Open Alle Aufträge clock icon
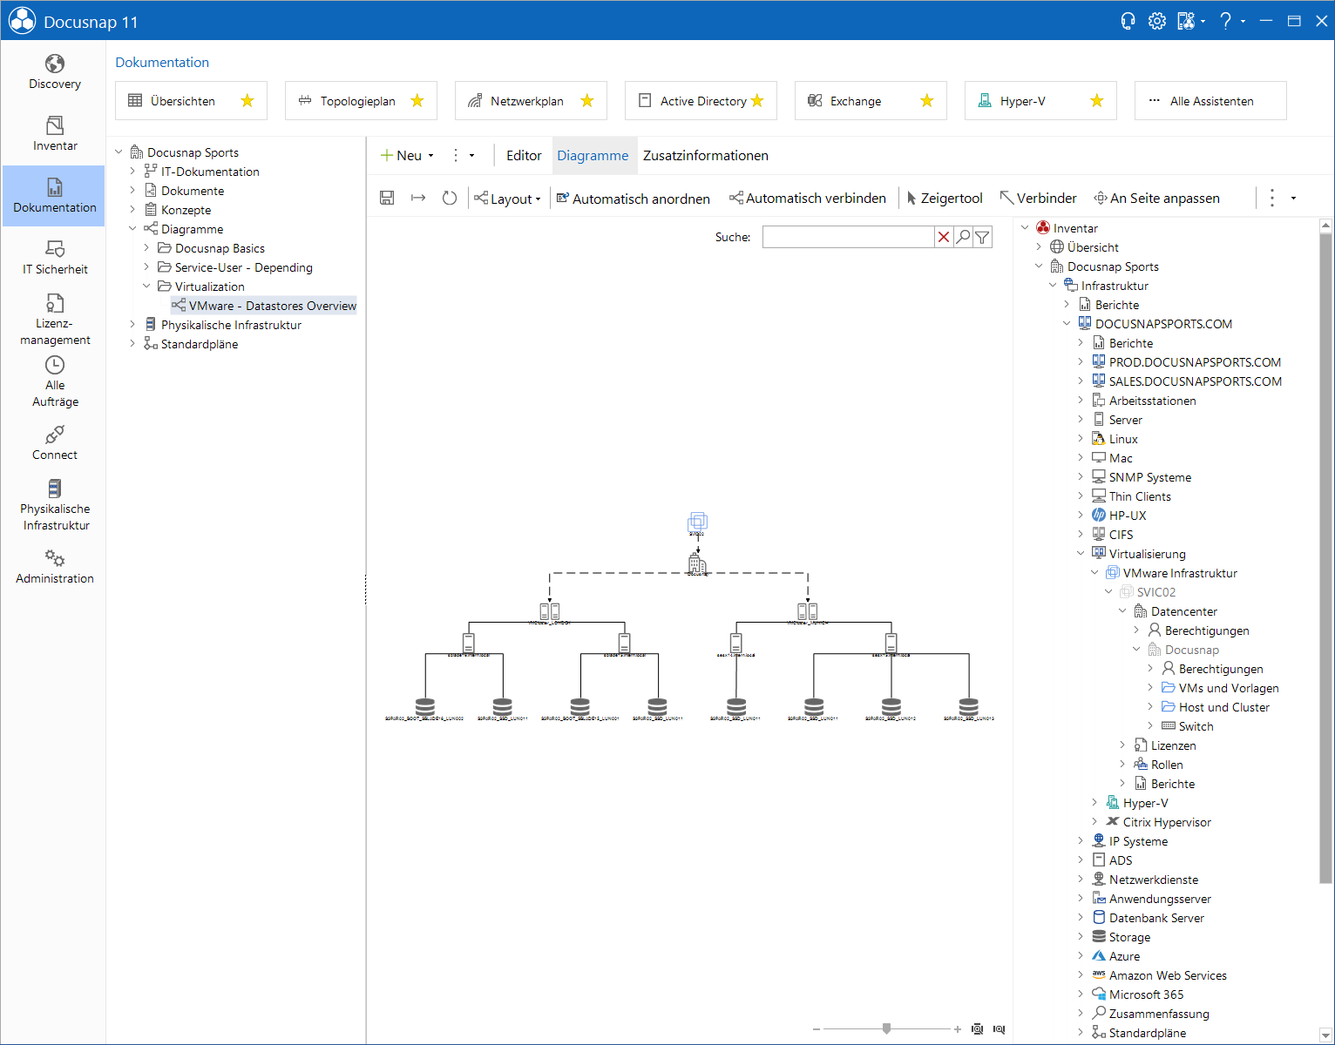The width and height of the screenshot is (1335, 1045). 54,365
